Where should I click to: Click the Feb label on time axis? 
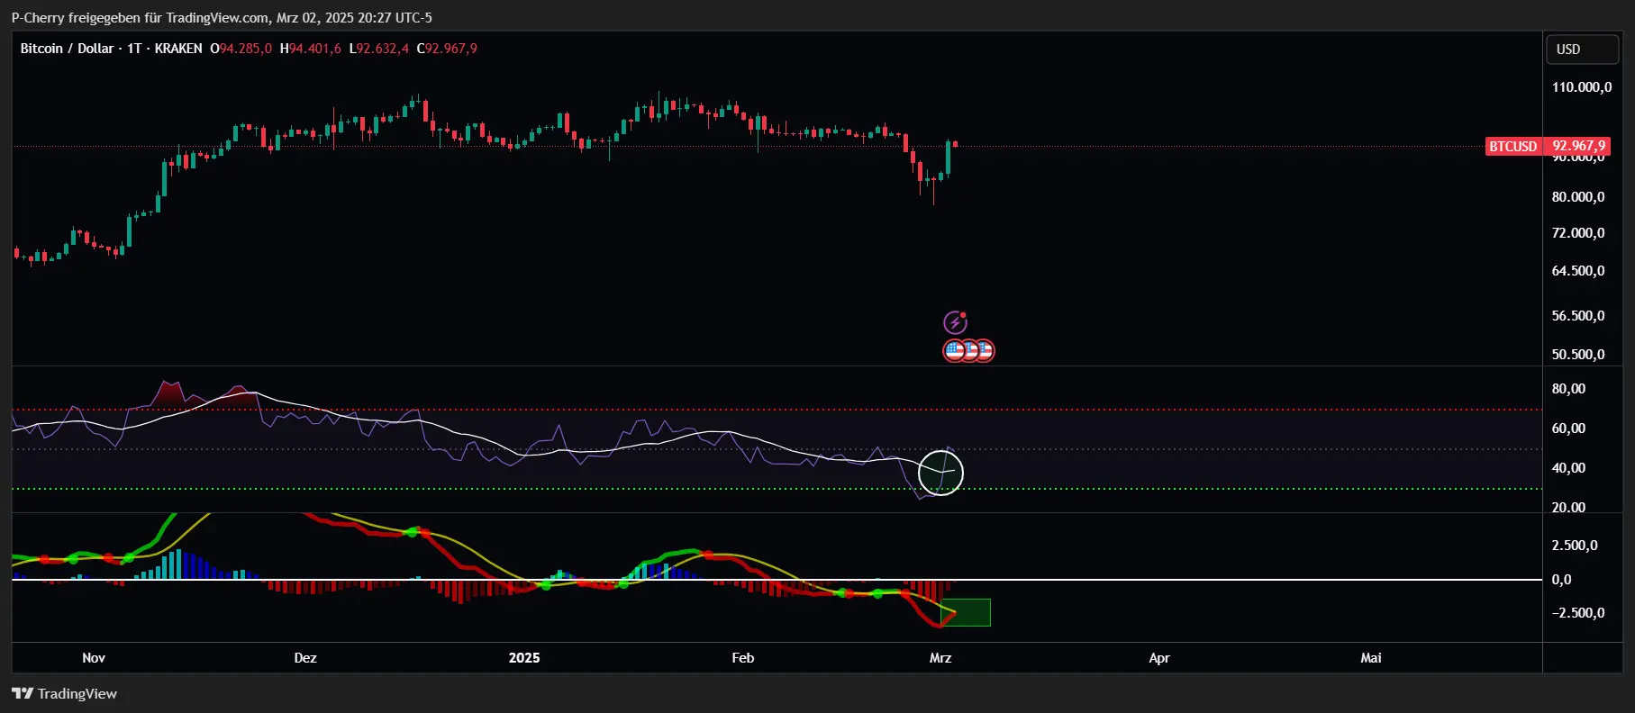click(x=743, y=658)
